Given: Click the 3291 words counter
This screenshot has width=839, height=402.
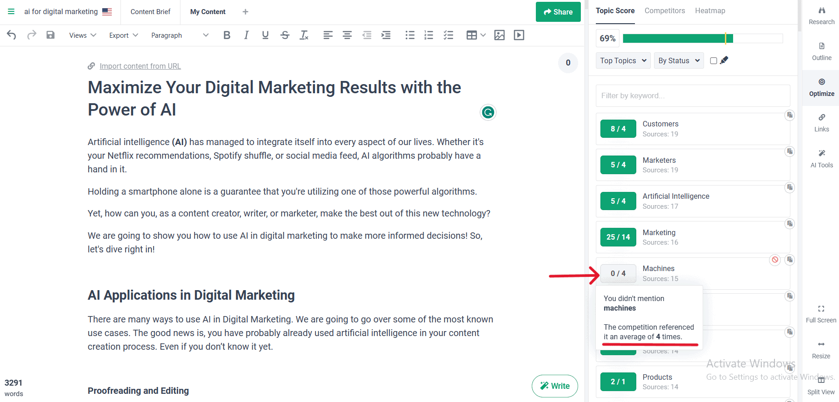Looking at the screenshot, I should (x=14, y=388).
